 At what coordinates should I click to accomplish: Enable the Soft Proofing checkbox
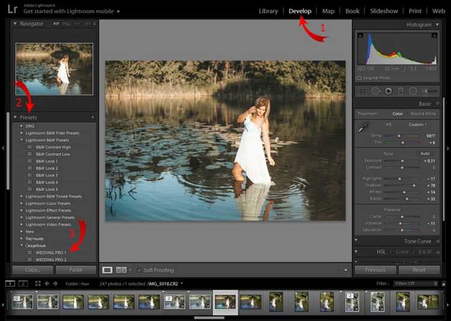click(x=139, y=270)
